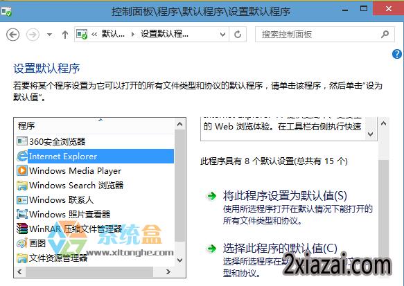Screen dimensions: 404x286
Task: Open help with the blue question icon
Action: [397, 54]
